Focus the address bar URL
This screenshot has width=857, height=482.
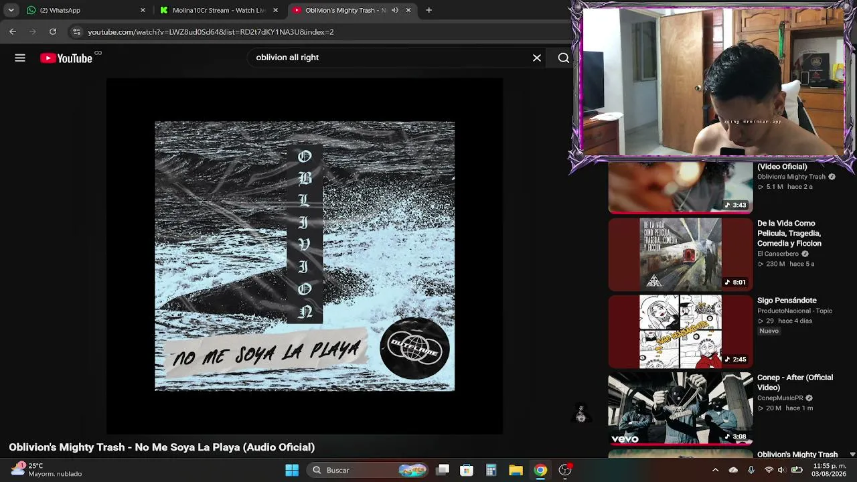tap(211, 31)
